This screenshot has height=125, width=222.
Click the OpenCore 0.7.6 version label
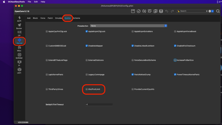tap(22, 11)
